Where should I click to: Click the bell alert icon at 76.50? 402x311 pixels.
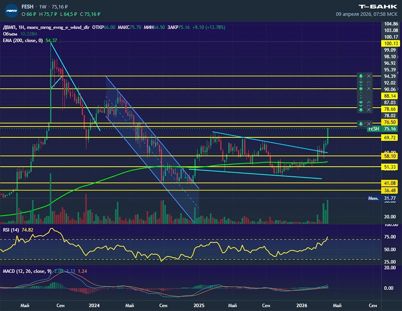click(x=361, y=123)
